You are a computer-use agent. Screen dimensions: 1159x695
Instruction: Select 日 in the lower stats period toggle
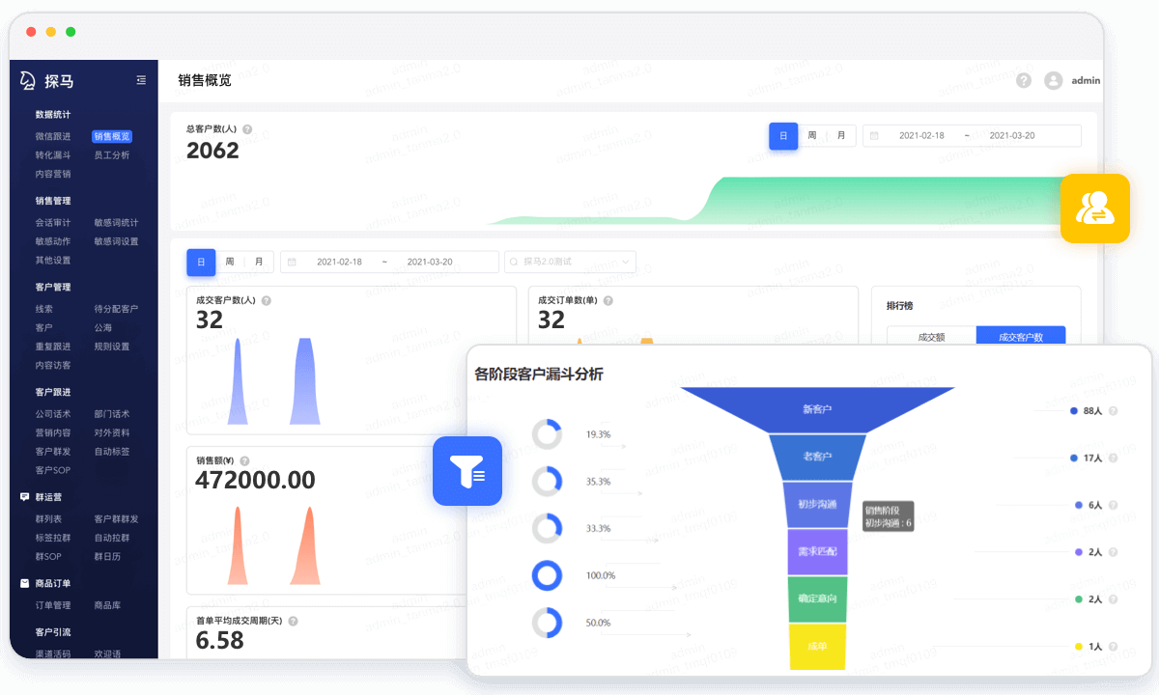201,262
